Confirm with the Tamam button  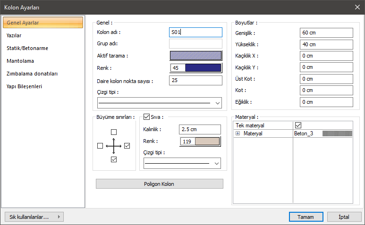click(x=306, y=217)
